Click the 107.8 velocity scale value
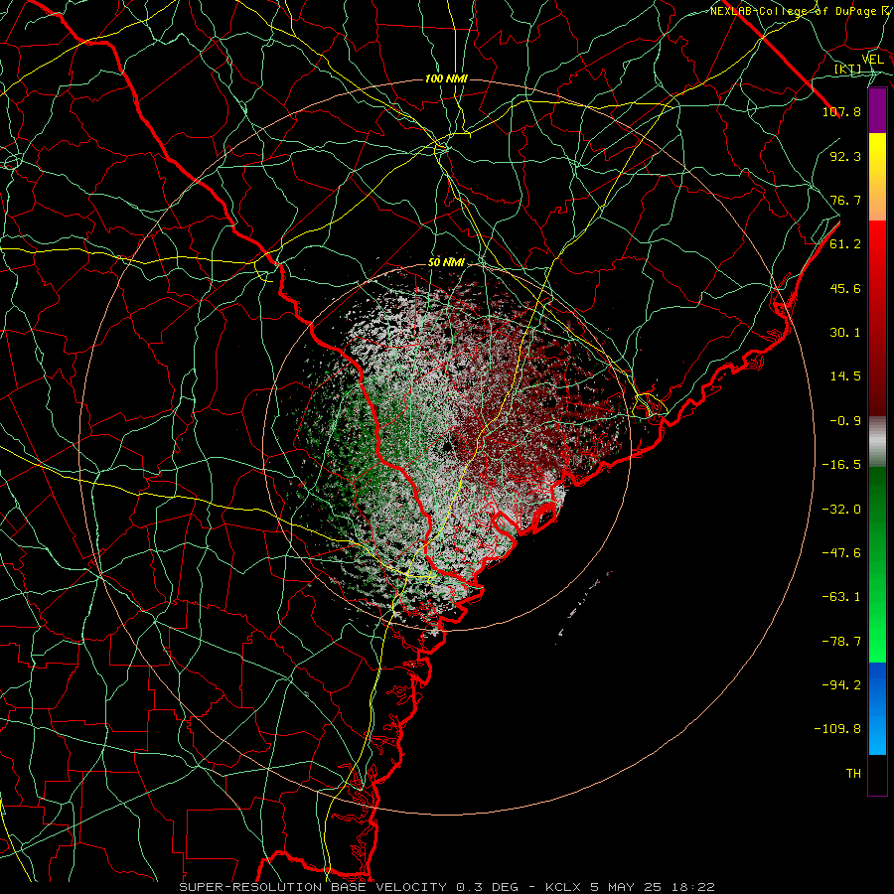The image size is (894, 894). coord(841,111)
